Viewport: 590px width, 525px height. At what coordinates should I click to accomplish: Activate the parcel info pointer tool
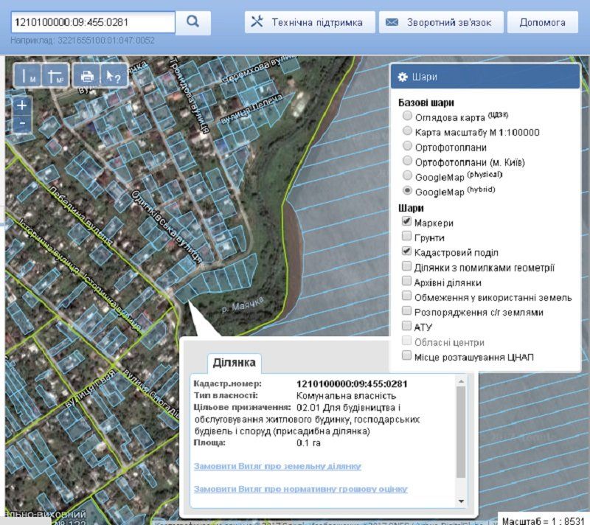click(114, 76)
